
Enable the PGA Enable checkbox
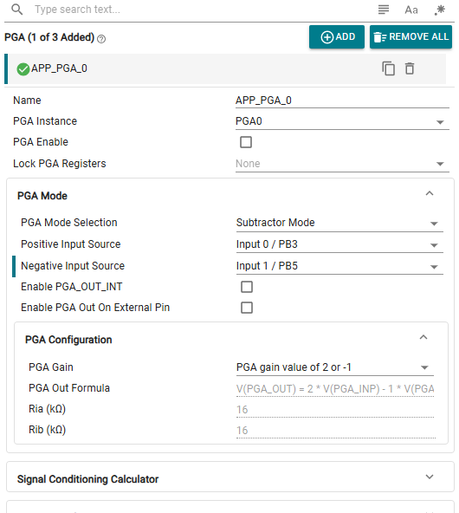tap(246, 142)
